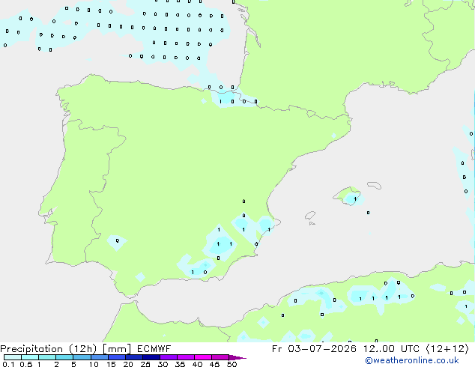Click the 45–50 mm legend color swatch

220,357
